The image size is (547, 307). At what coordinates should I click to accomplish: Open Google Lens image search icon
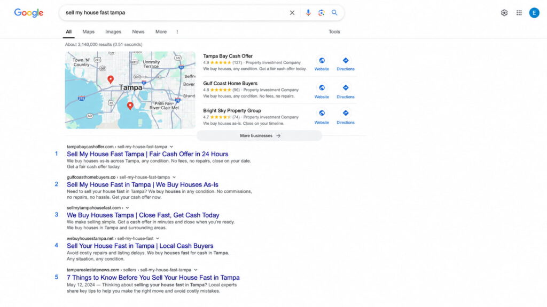click(x=321, y=13)
